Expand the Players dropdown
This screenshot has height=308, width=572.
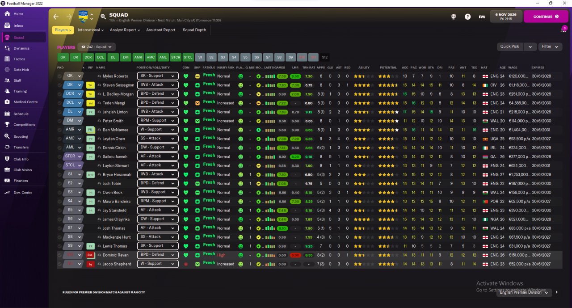tap(63, 30)
